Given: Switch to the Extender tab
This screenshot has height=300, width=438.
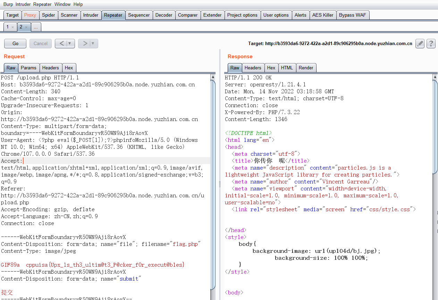Looking at the screenshot, I should pyautogui.click(x=212, y=15).
